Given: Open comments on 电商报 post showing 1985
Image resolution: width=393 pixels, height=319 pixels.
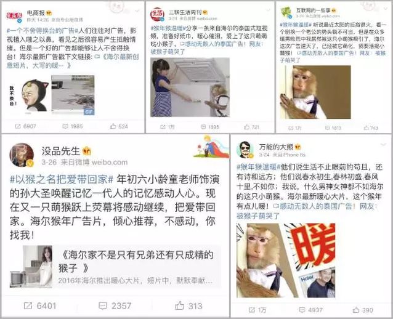Looking at the screenshot, I should coord(73,126).
